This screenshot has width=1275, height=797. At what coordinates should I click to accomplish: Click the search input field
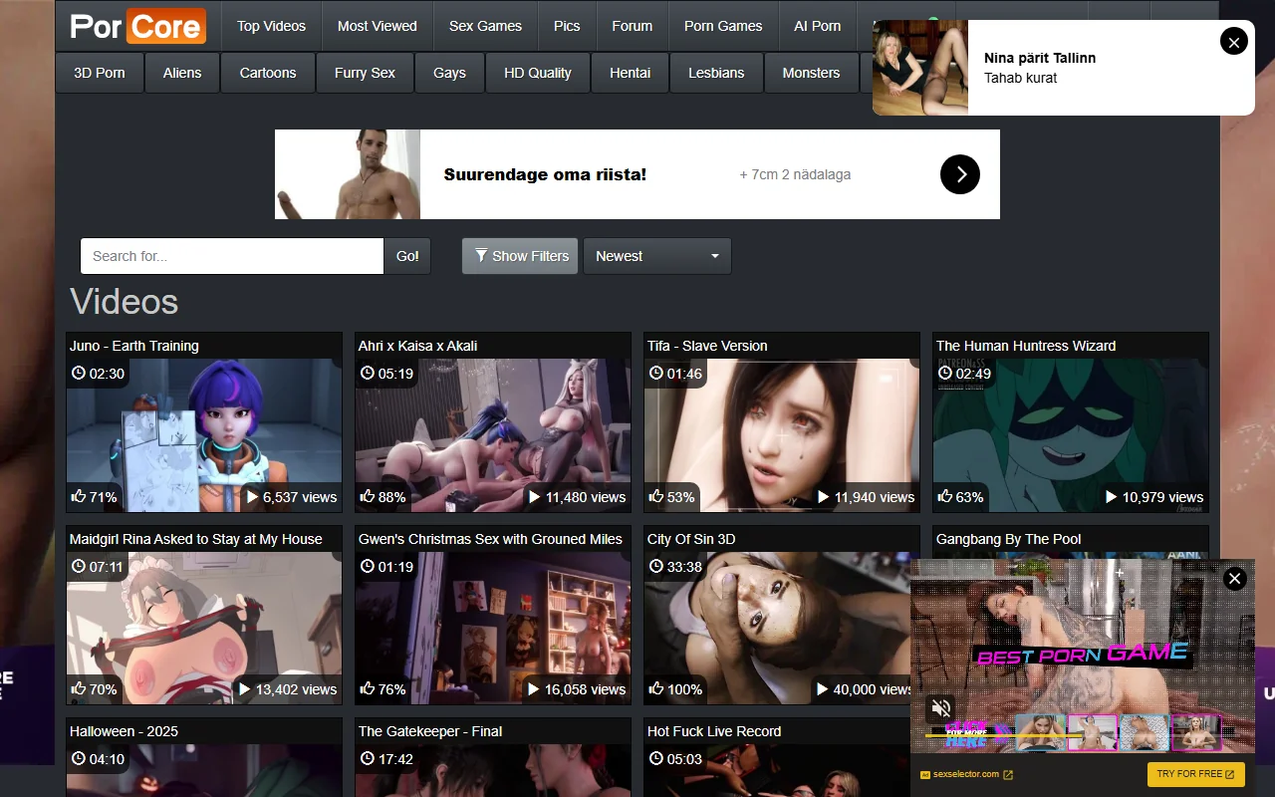tap(231, 256)
